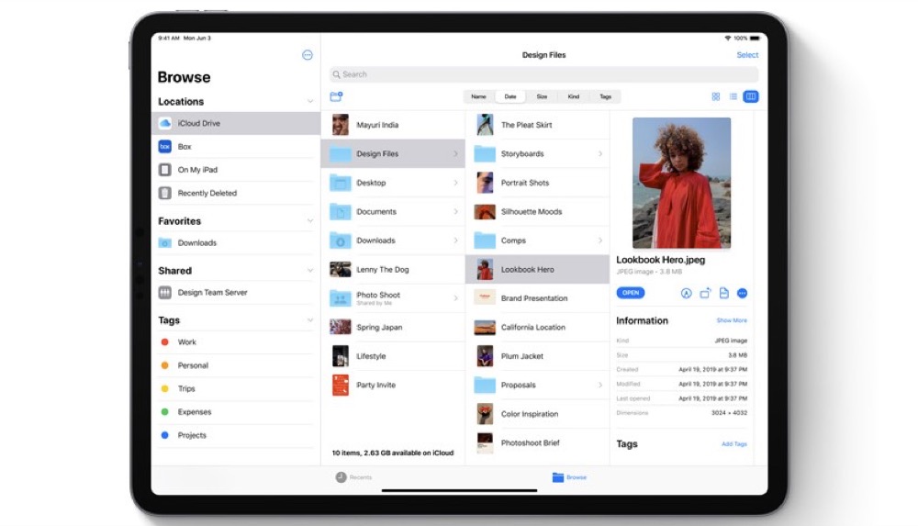Open Brand Presentation file
This screenshot has height=526, width=918.
click(x=537, y=298)
